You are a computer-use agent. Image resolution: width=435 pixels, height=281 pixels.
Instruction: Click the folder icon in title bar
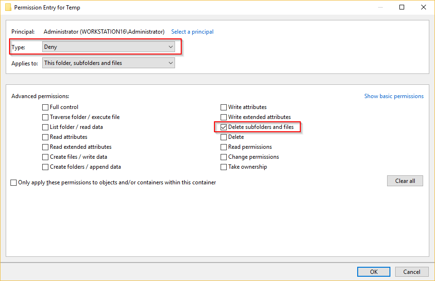pyautogui.click(x=9, y=7)
